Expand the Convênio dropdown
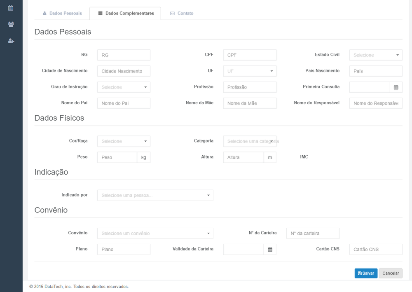 pos(155,234)
